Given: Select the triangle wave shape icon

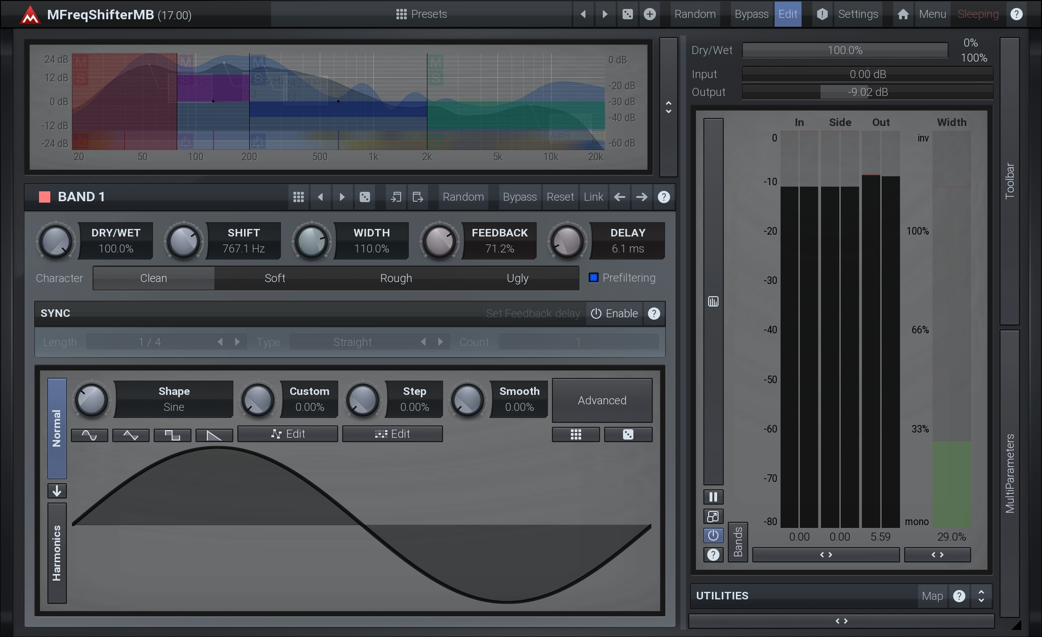Looking at the screenshot, I should [131, 435].
